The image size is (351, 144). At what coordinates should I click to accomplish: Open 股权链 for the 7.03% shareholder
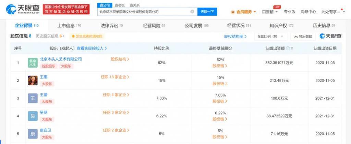[x=220, y=101]
